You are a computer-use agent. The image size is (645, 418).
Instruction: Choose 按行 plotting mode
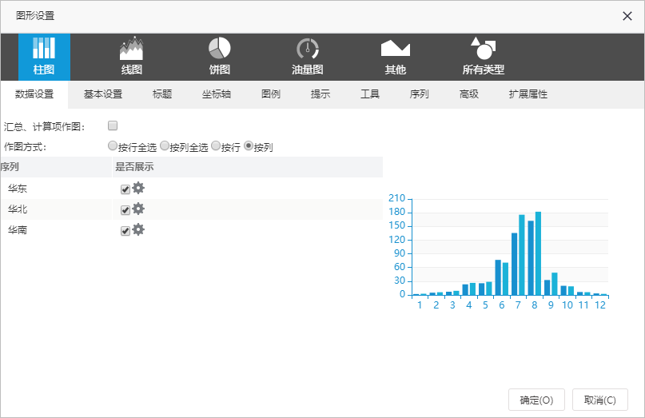pos(216,145)
